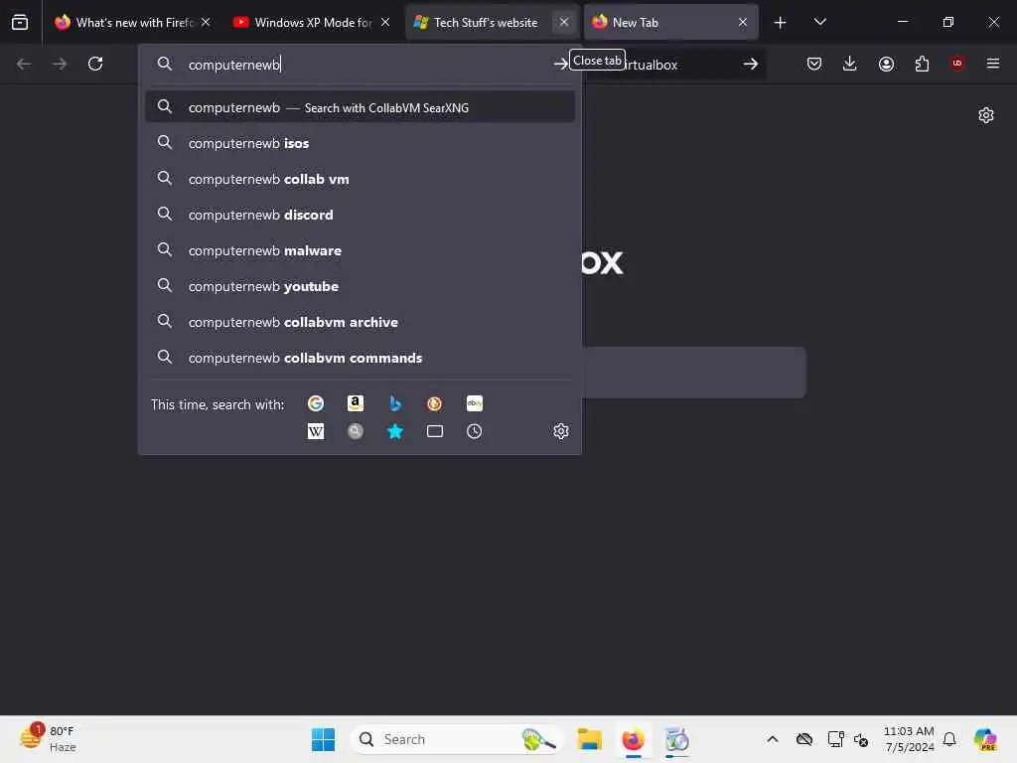Search this time with Bing
The image size is (1017, 763).
click(x=395, y=403)
